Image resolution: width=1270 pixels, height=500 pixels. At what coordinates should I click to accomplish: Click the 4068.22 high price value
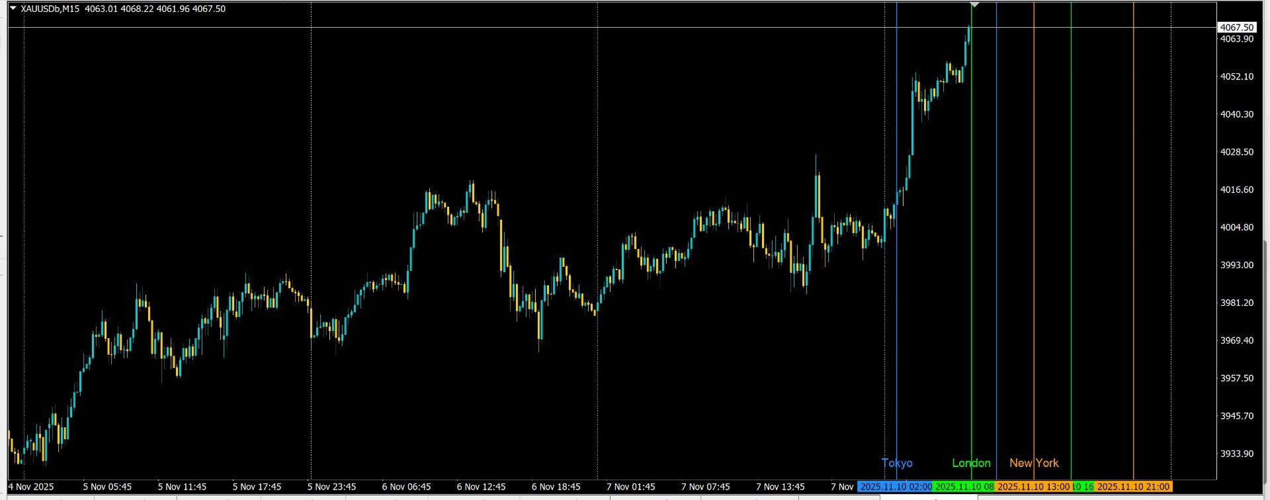click(136, 9)
